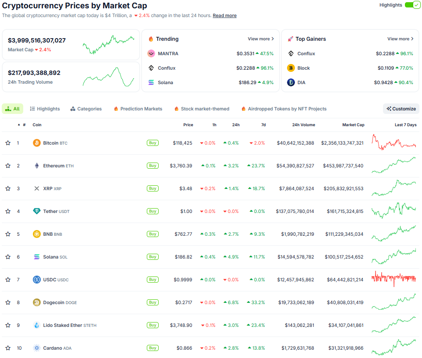
Task: Add XRP to favorites via star
Action: click(8, 188)
